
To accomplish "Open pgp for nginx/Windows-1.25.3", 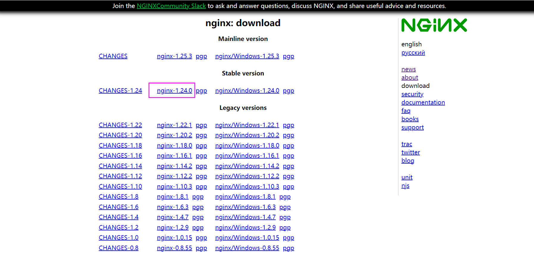I will coord(288,56).
